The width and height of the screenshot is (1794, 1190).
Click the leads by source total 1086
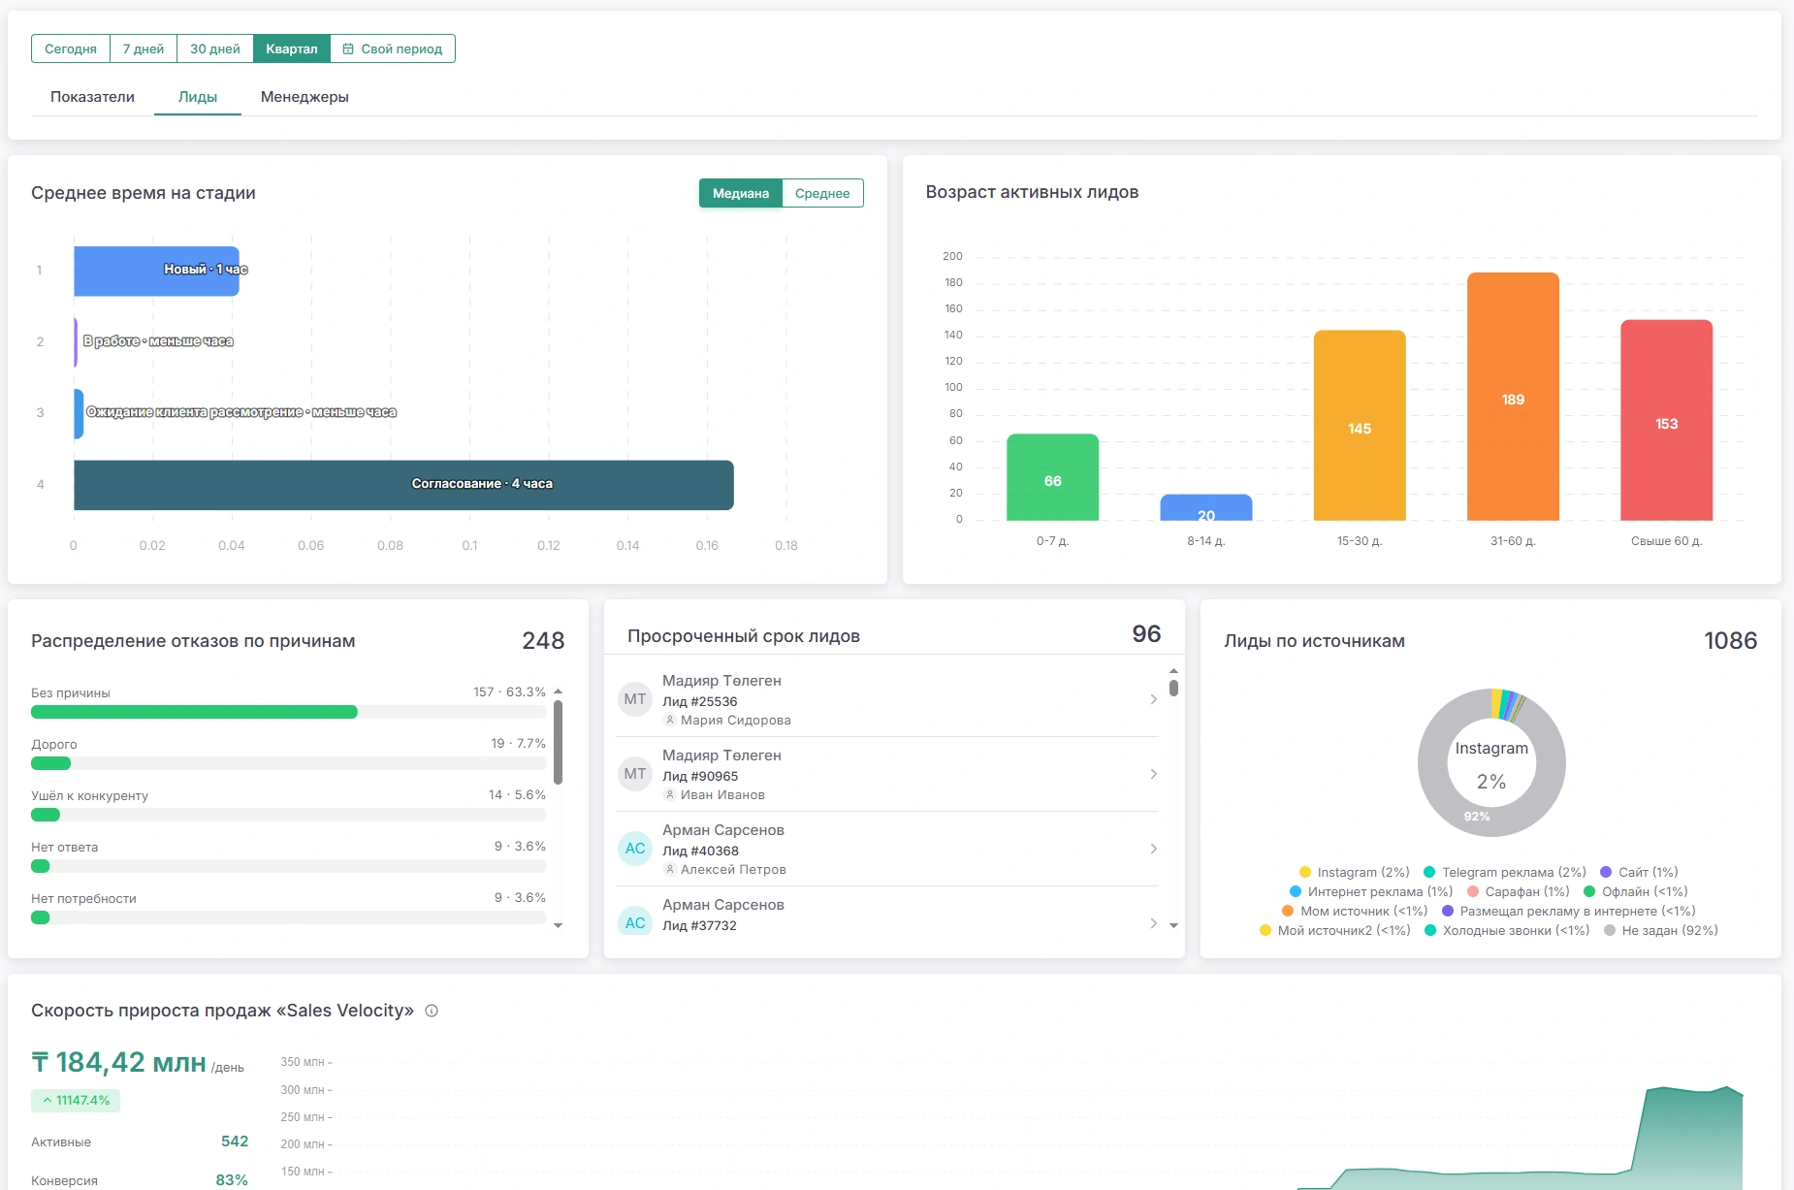(1730, 640)
